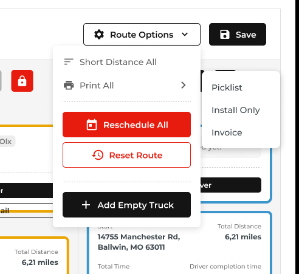Click the red lock icon button
The height and width of the screenshot is (274, 299).
pos(22,81)
